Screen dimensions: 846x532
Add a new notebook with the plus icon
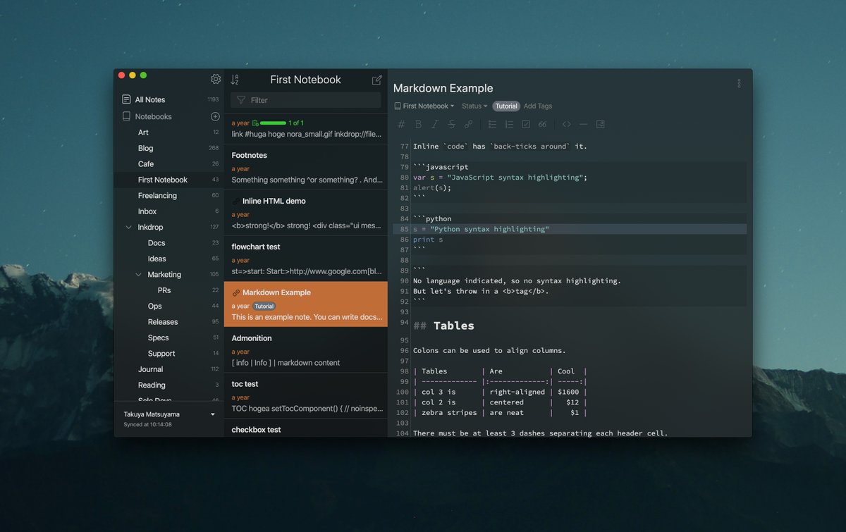tap(215, 116)
